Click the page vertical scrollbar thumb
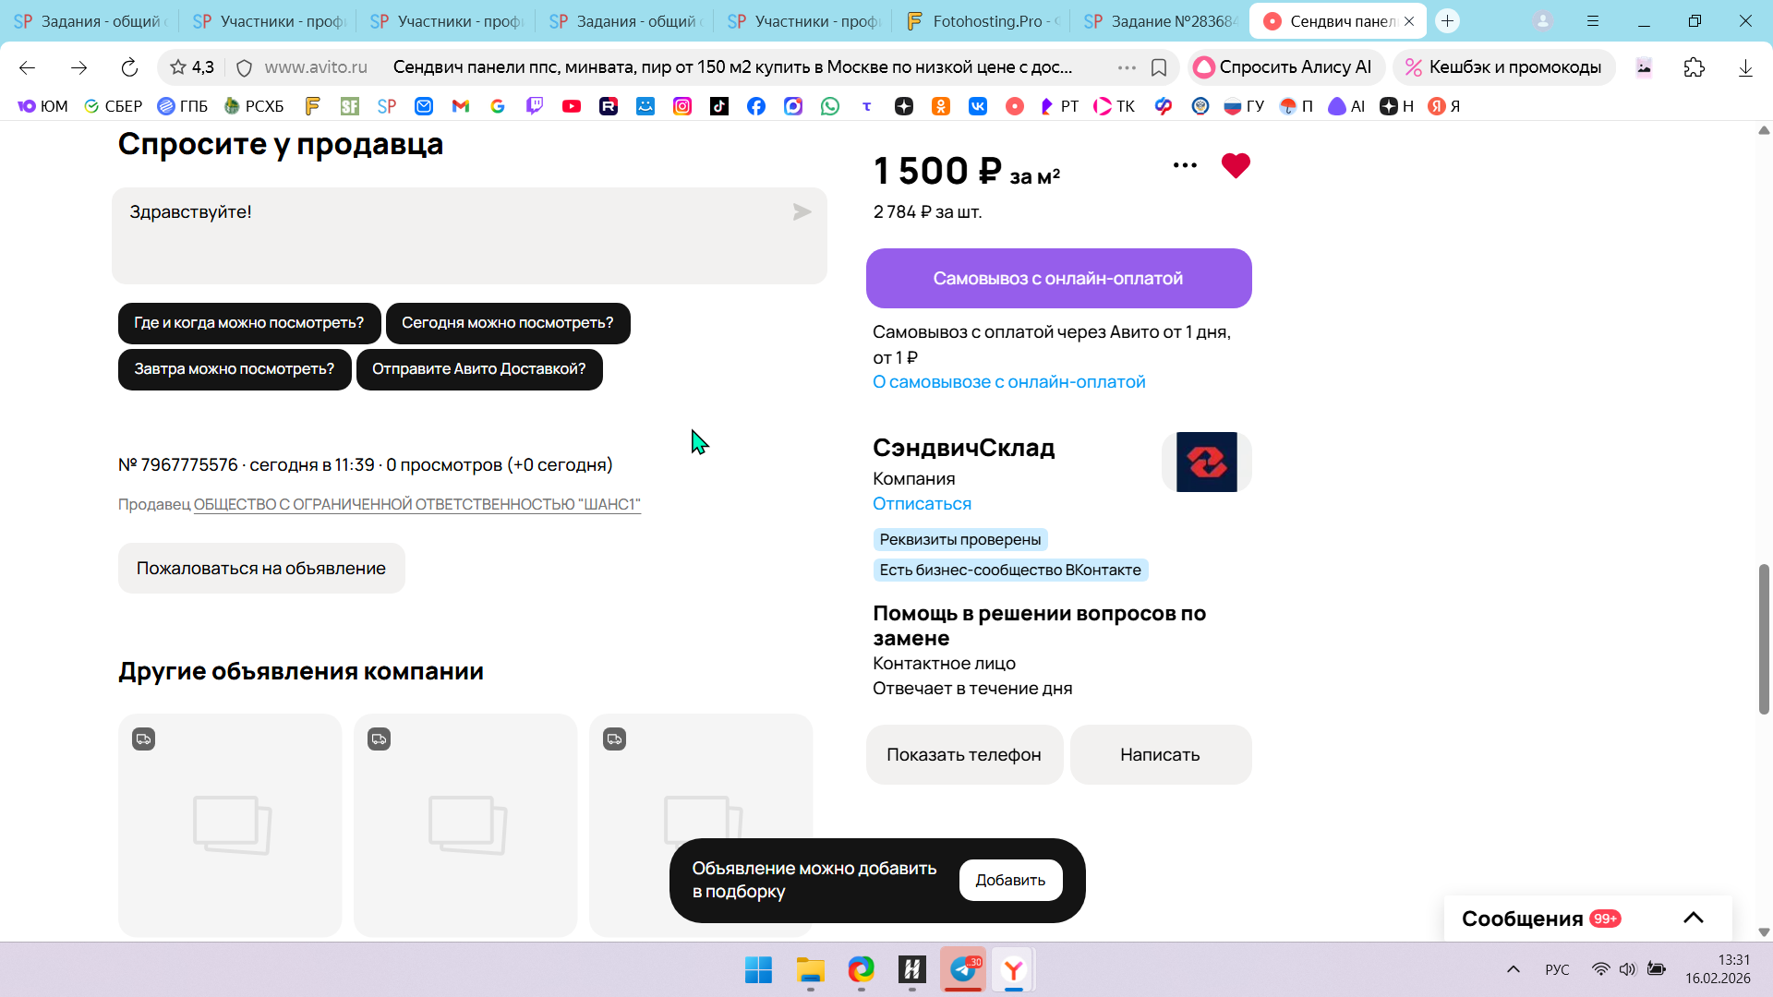The image size is (1773, 997). pyautogui.click(x=1764, y=637)
